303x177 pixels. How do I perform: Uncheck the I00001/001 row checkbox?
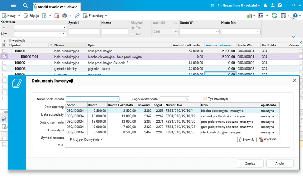4,57
